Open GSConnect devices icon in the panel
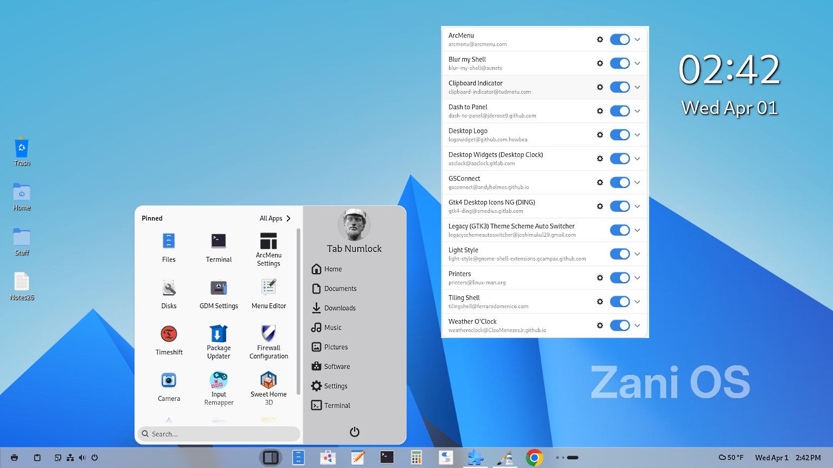This screenshot has height=468, width=833. (58, 458)
